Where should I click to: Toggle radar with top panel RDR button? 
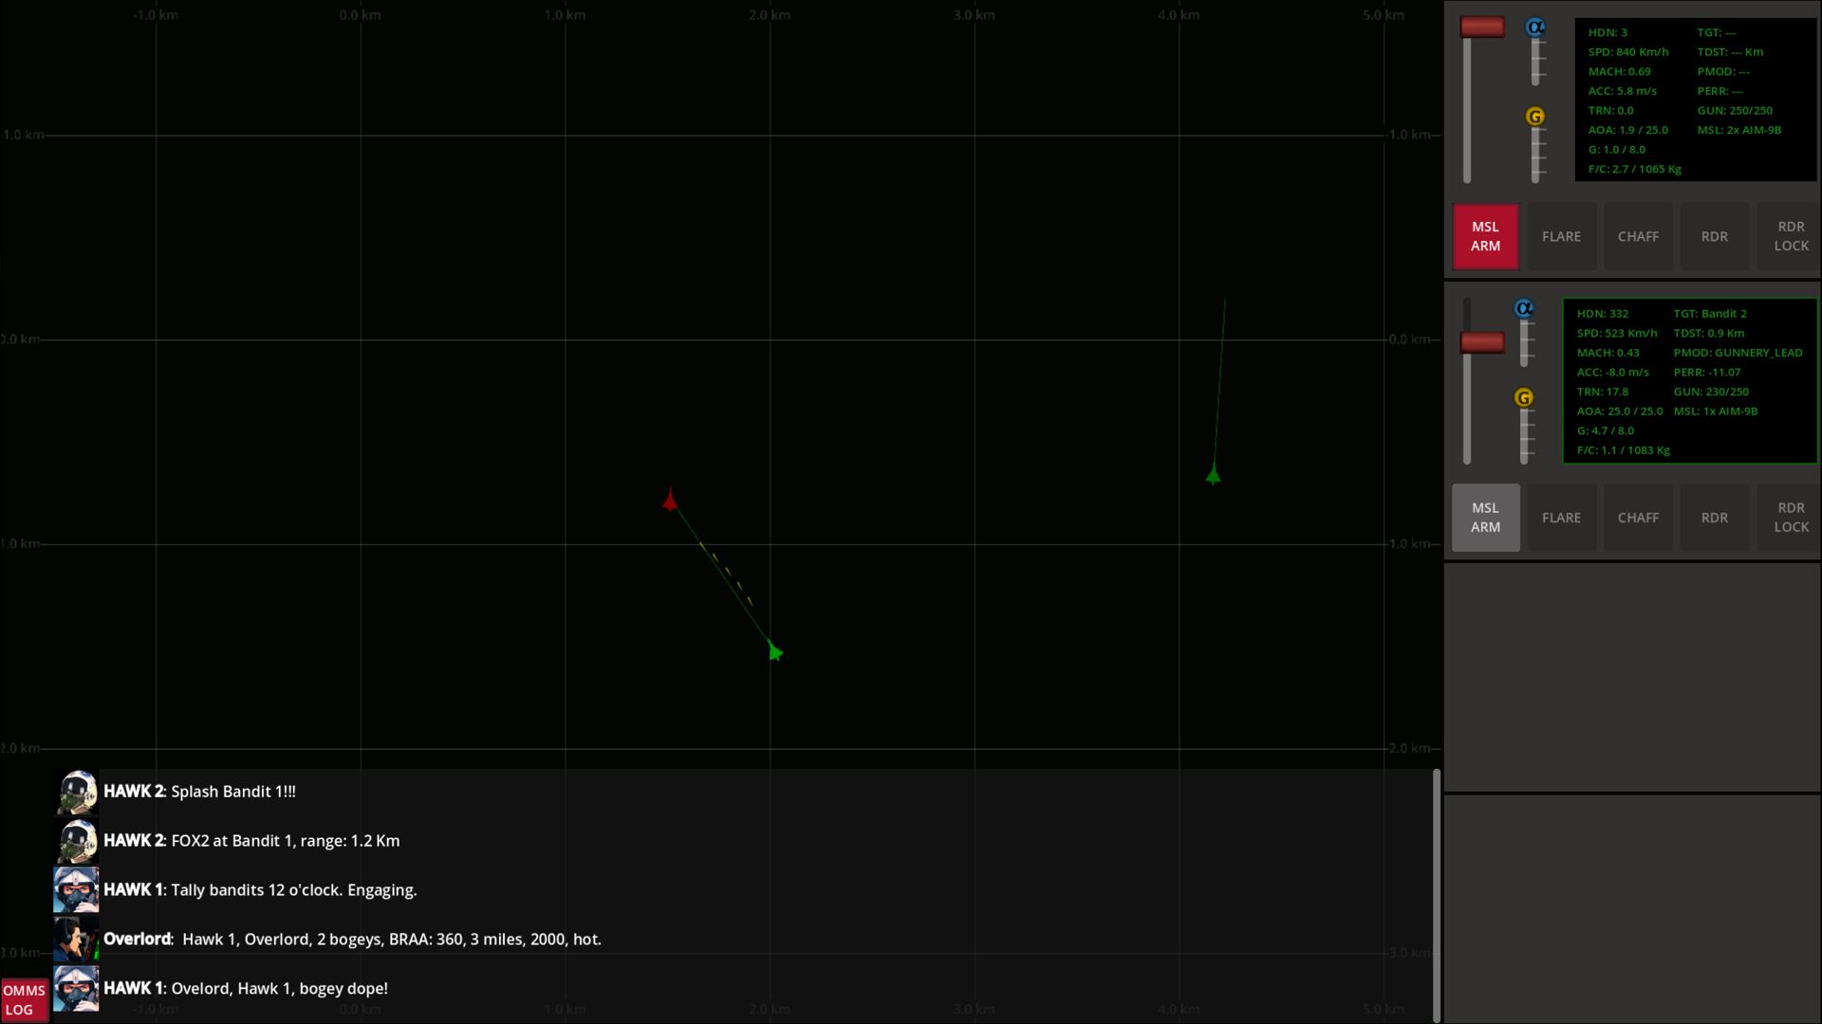click(1714, 236)
